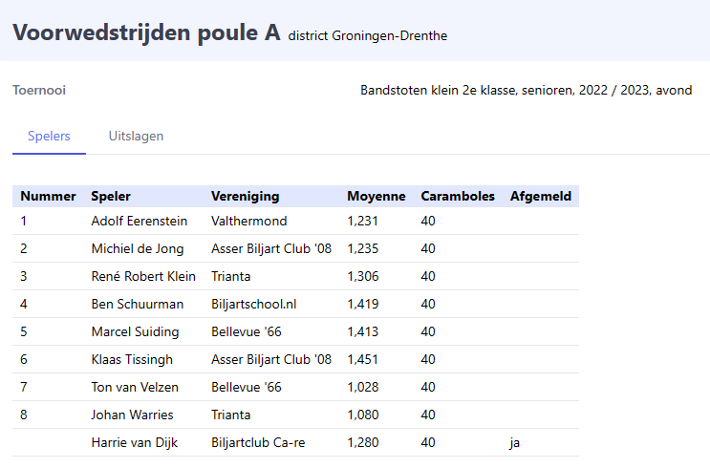The image size is (710, 468).
Task: Click the Vereniging column header
Action: click(x=246, y=196)
